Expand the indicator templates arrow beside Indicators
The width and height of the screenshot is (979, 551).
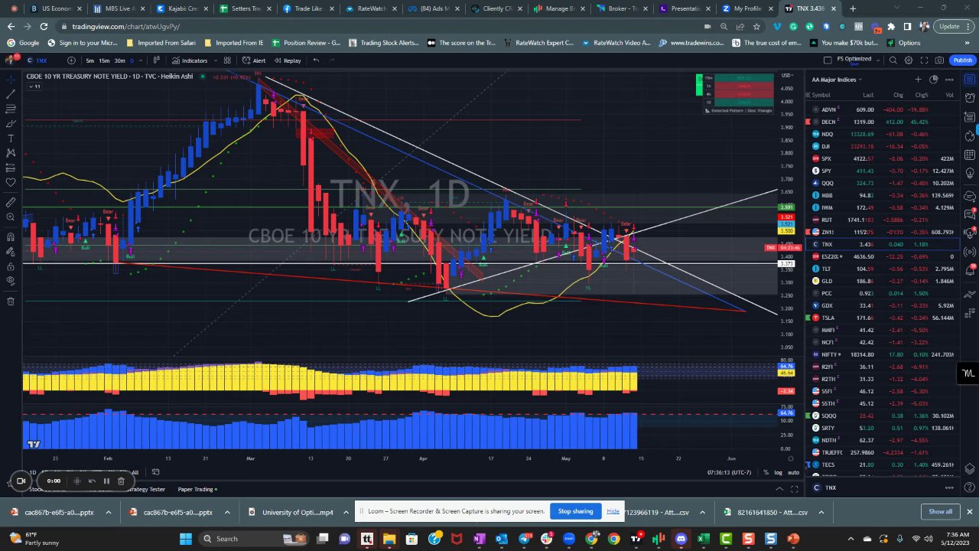(216, 60)
